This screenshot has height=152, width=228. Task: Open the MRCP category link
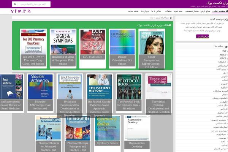click(223, 55)
